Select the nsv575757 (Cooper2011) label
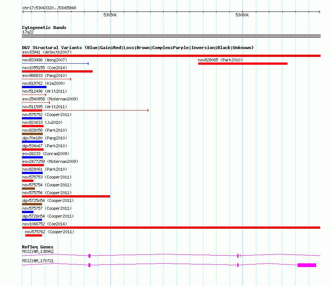 [x=47, y=208]
